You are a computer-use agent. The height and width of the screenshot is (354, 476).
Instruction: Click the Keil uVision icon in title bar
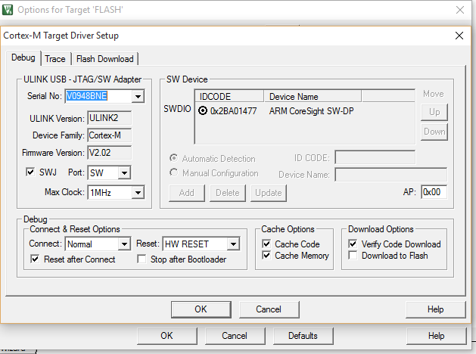coord(8,9)
